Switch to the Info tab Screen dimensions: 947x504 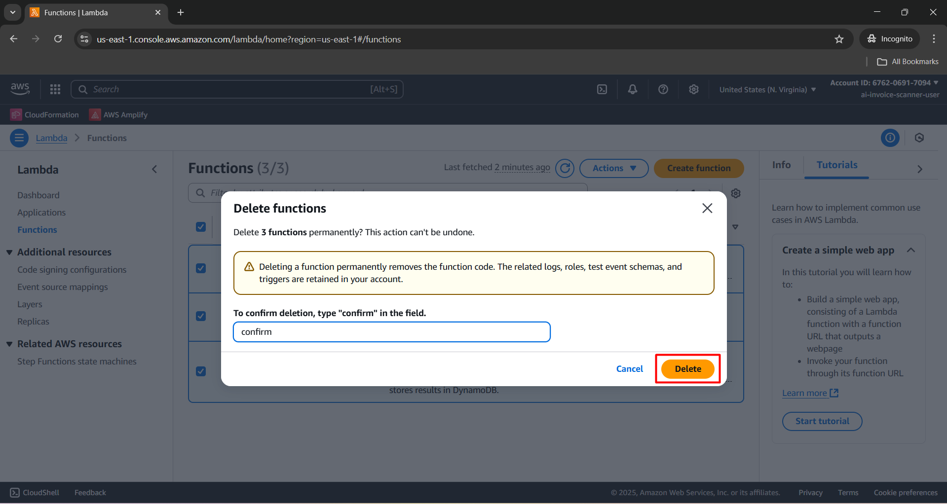coord(780,165)
